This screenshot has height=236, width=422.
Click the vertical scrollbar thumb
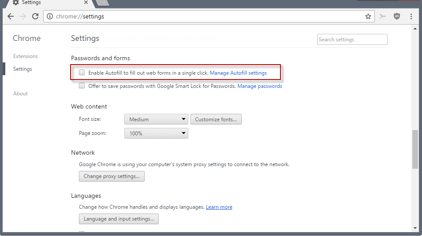click(415, 149)
